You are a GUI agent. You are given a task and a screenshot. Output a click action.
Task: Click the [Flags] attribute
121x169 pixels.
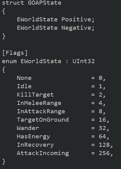[15, 53]
